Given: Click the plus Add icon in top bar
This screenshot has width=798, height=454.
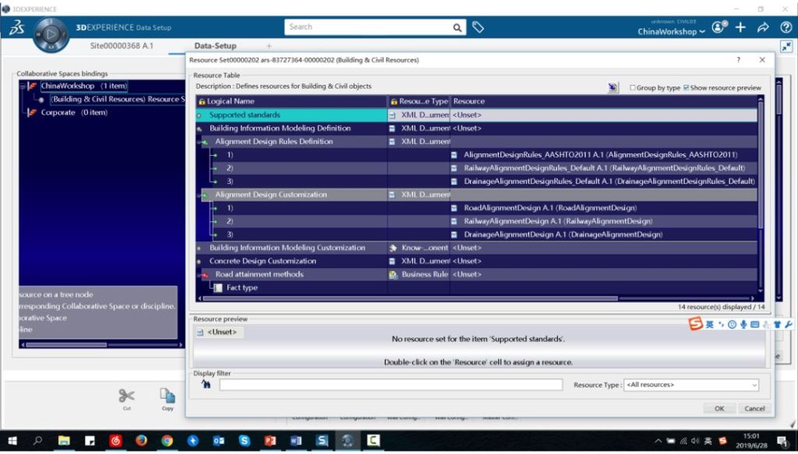Looking at the screenshot, I should tap(740, 27).
